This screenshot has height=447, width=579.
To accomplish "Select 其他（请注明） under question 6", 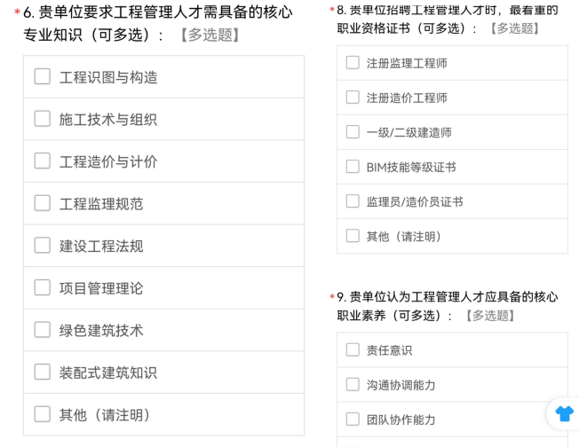I will pyautogui.click(x=43, y=413).
